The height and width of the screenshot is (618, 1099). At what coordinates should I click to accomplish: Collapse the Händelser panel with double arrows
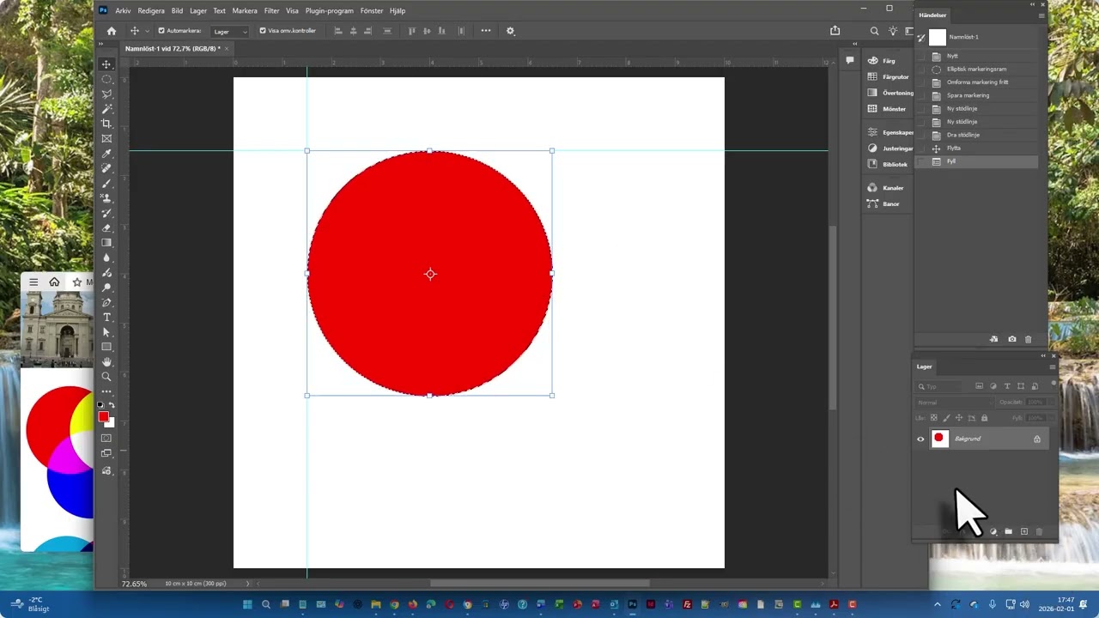[x=1033, y=4]
